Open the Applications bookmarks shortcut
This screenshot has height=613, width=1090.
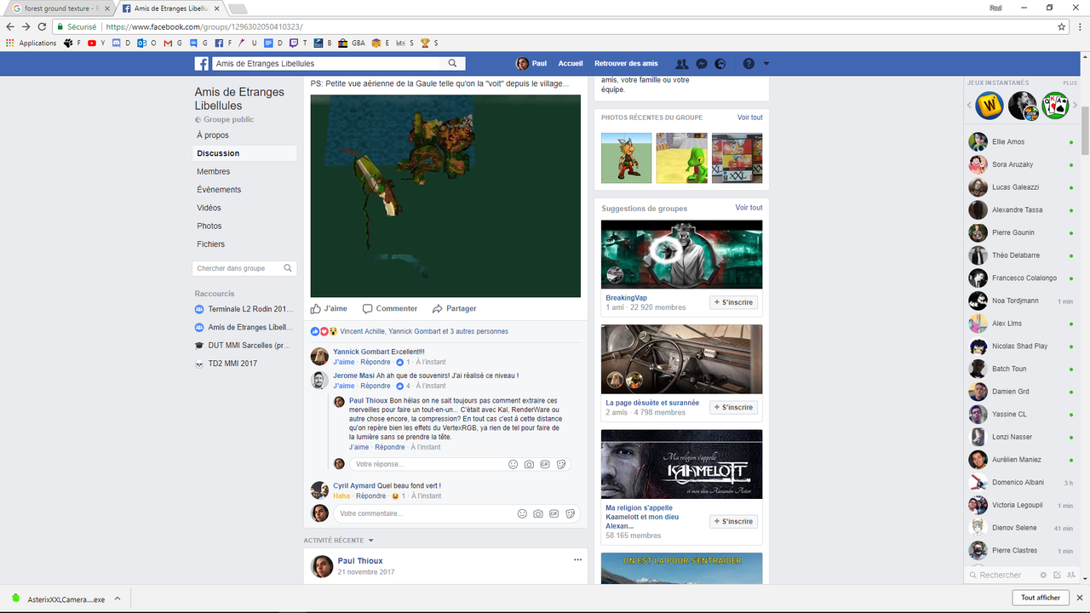(x=32, y=43)
